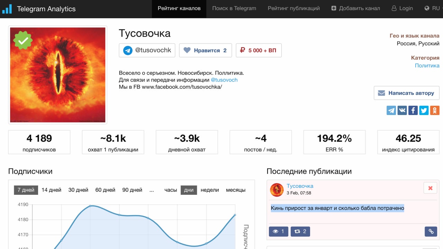
Task: Open Тусовочка link in post header
Action: 300,186
